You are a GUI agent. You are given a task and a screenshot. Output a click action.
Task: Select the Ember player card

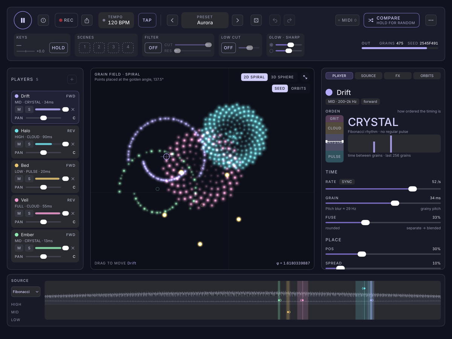click(x=45, y=246)
